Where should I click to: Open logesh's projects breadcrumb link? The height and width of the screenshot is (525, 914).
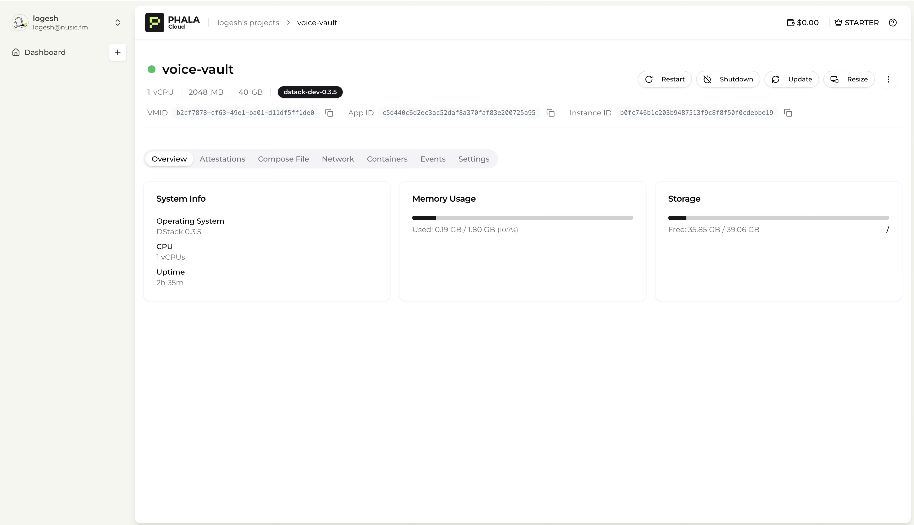[248, 23]
